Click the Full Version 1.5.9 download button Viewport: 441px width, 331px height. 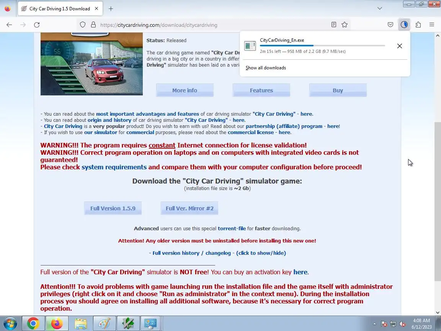pyautogui.click(x=113, y=208)
